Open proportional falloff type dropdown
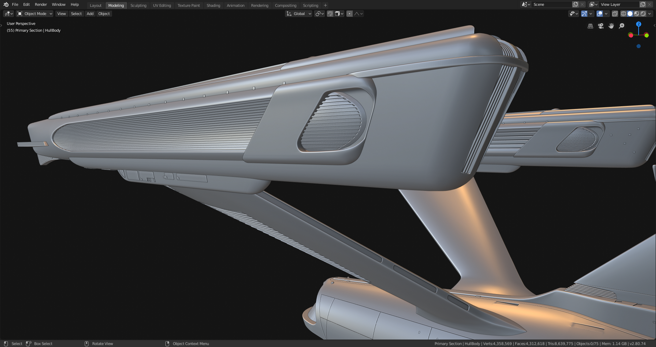 (358, 14)
